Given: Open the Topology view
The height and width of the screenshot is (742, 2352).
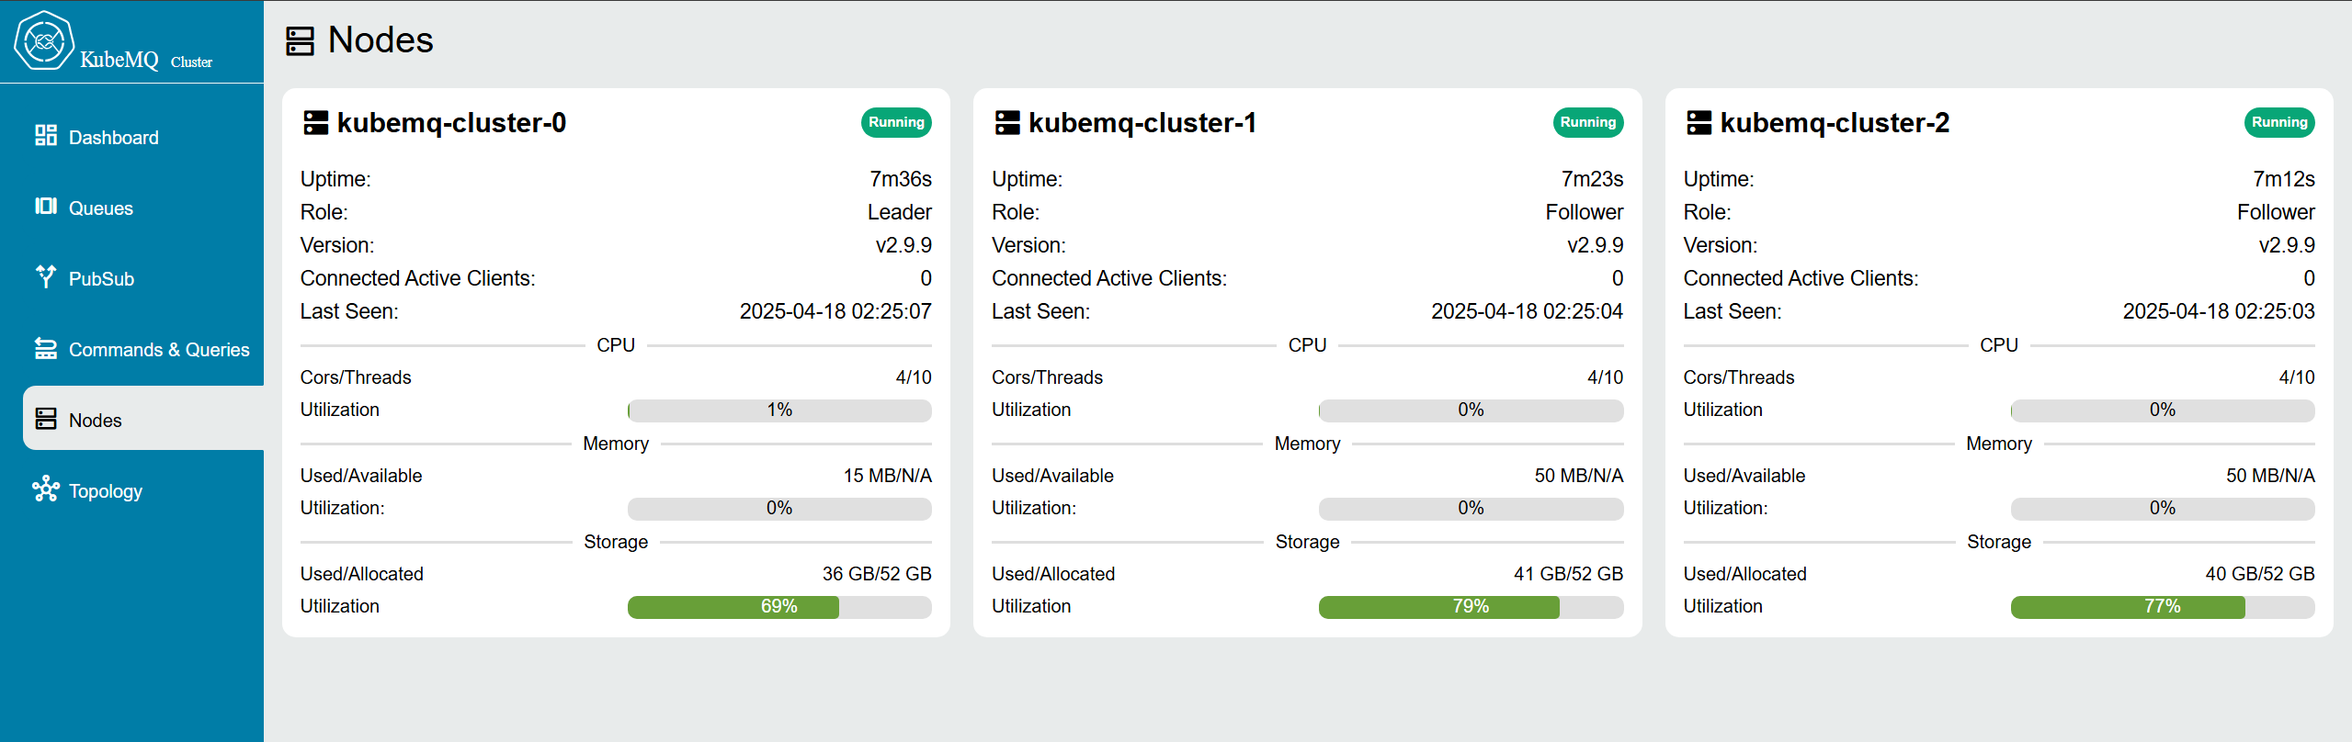Looking at the screenshot, I should (105, 491).
